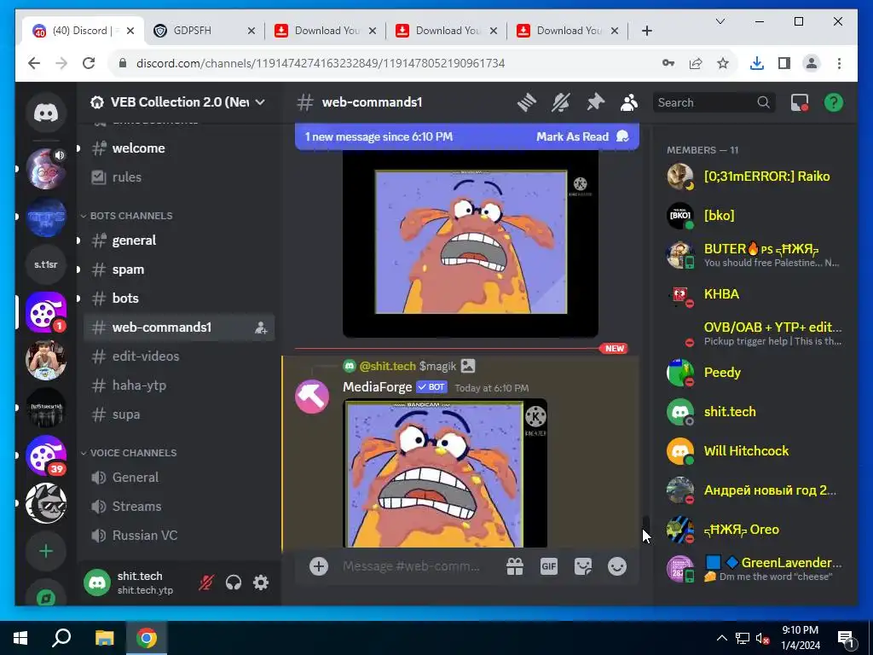The width and height of the screenshot is (873, 655).
Task: Toggle channel notification settings bell icon
Action: click(x=561, y=102)
